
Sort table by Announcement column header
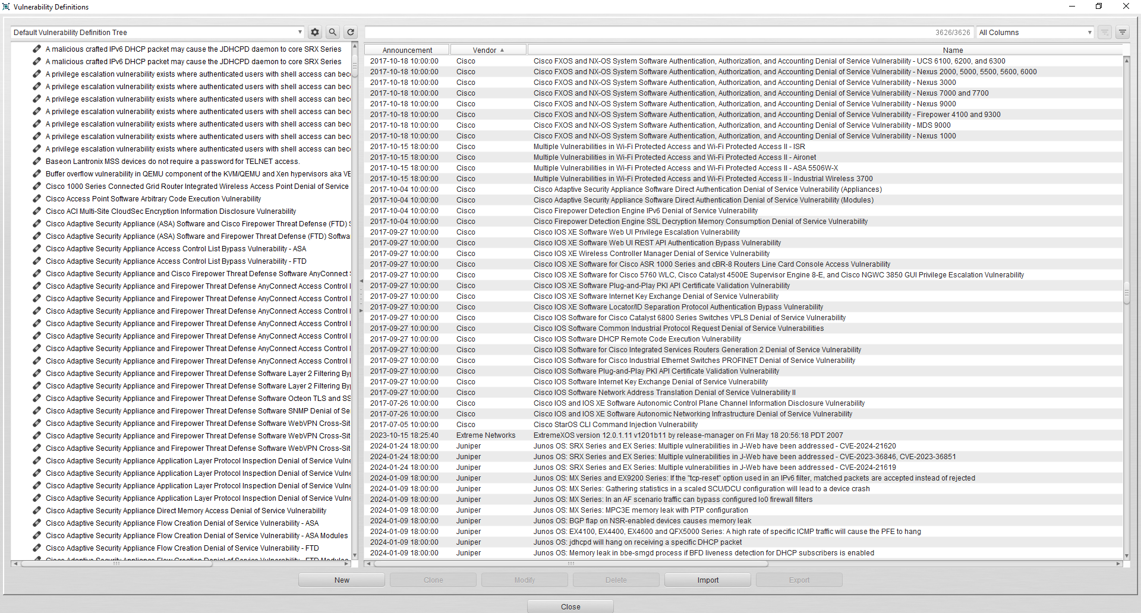(407, 50)
